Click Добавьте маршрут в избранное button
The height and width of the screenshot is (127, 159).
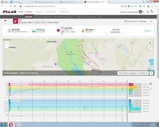pyautogui.click(x=133, y=73)
